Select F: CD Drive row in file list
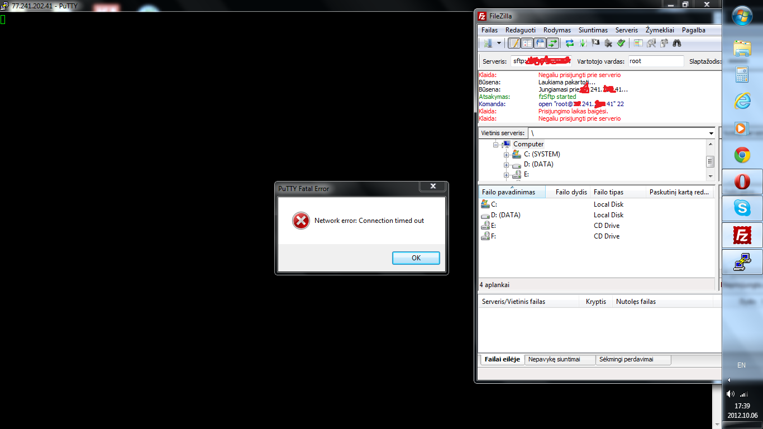The image size is (763, 429). [597, 236]
